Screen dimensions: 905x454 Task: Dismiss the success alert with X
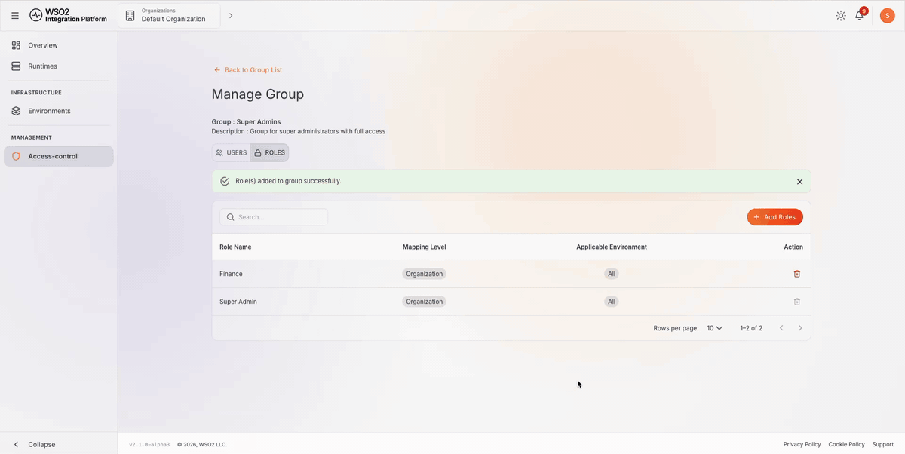(x=799, y=182)
